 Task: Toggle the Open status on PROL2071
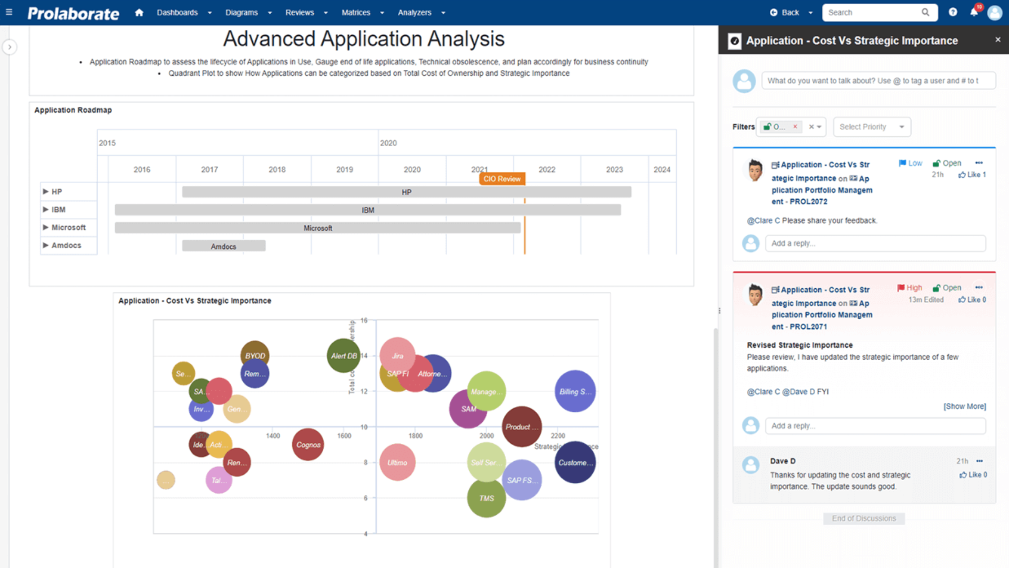(x=947, y=288)
